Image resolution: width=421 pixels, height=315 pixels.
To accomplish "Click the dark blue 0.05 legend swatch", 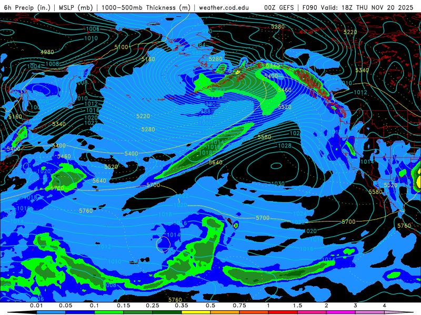I will point(80,312).
